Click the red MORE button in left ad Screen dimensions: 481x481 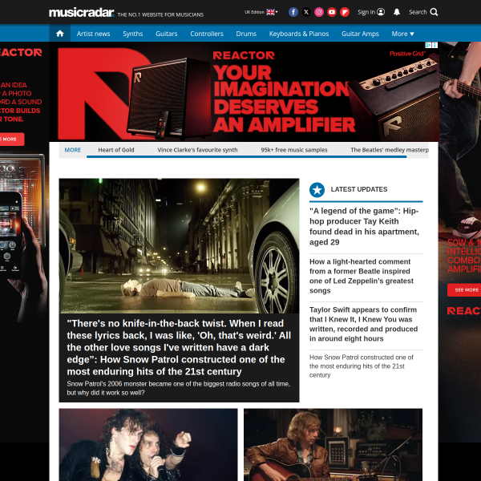point(12,139)
